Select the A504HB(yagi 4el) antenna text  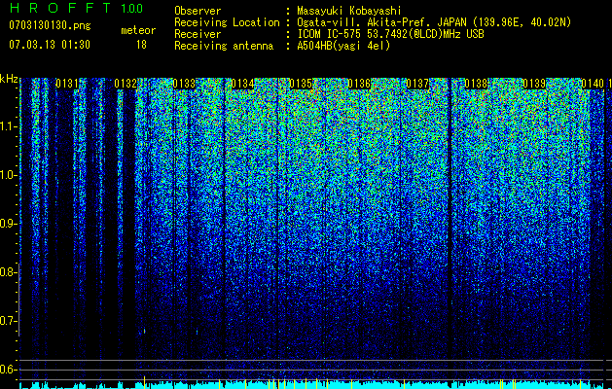343,46
